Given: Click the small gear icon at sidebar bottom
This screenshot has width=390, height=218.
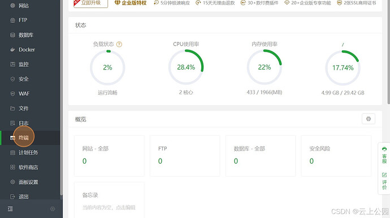Looking at the screenshot, I should pos(53,209).
